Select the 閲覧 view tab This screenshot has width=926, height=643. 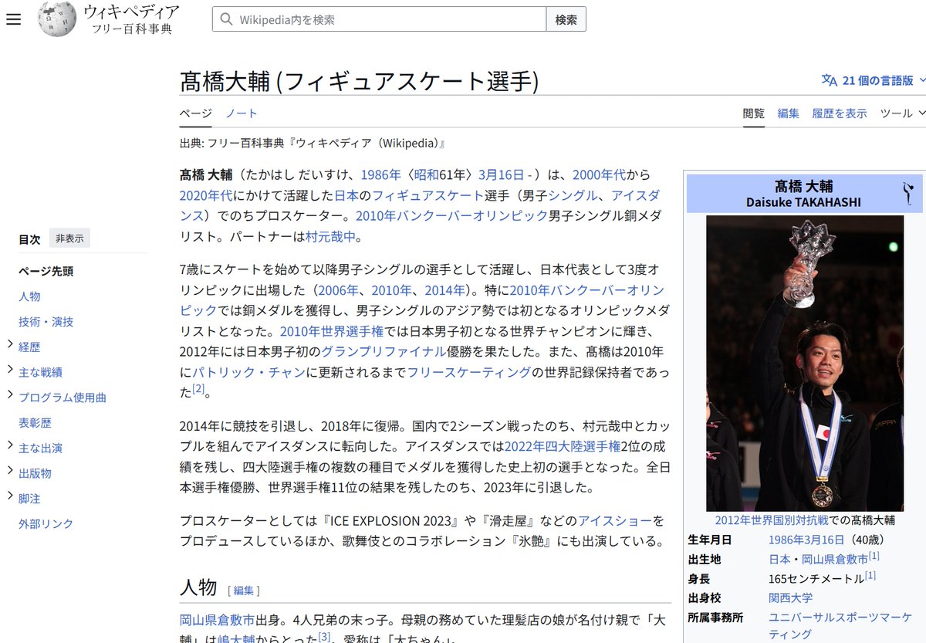click(x=754, y=113)
